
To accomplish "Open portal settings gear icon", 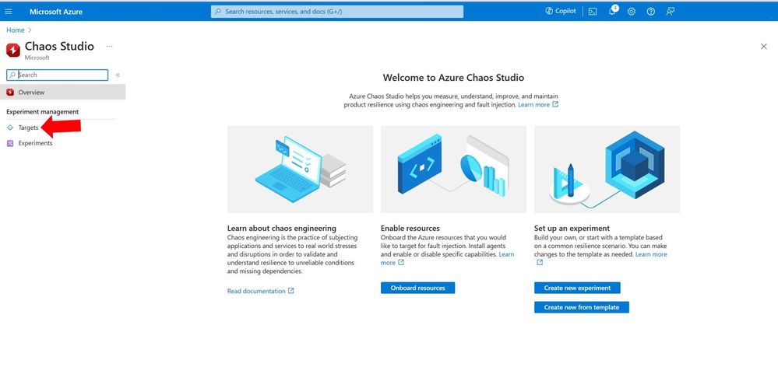I will click(x=631, y=12).
